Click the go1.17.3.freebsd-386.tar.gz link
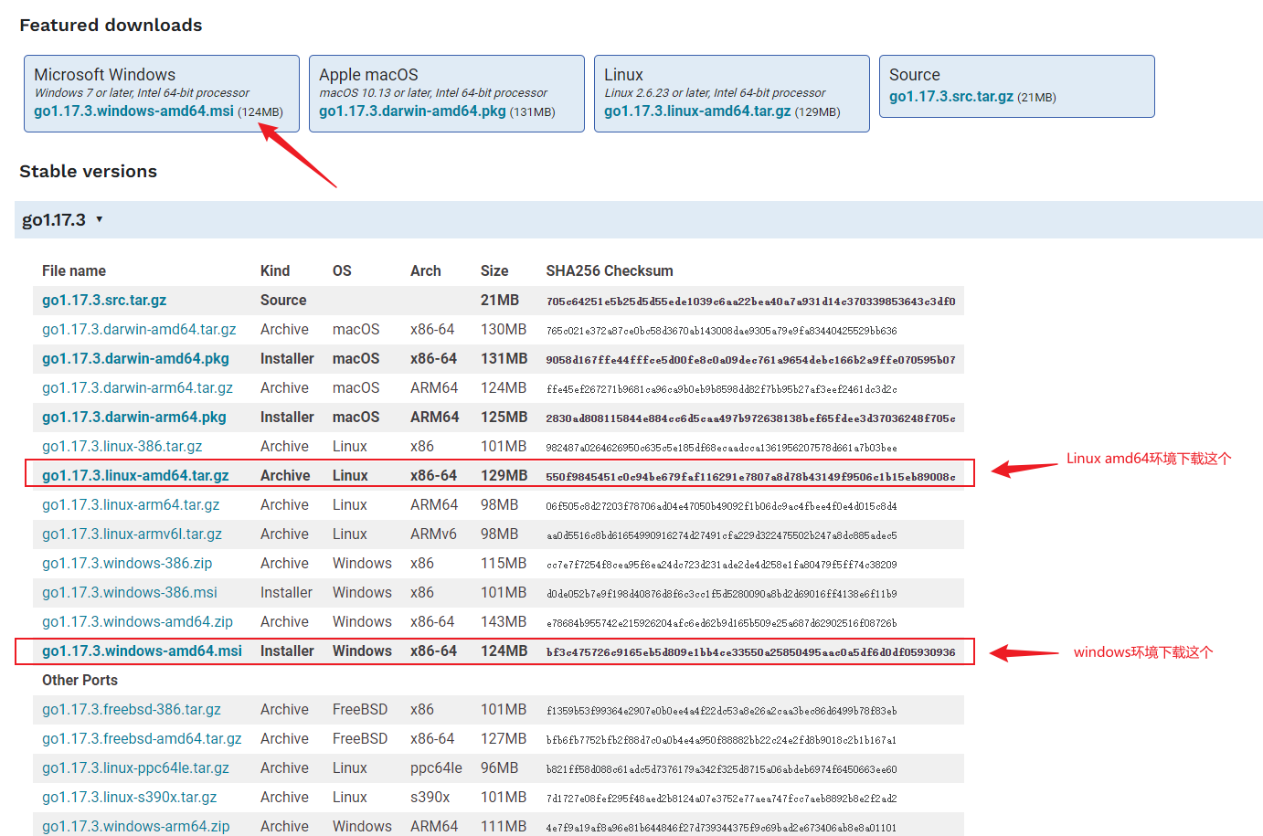Image resolution: width=1263 pixels, height=836 pixels. pyautogui.click(x=132, y=710)
